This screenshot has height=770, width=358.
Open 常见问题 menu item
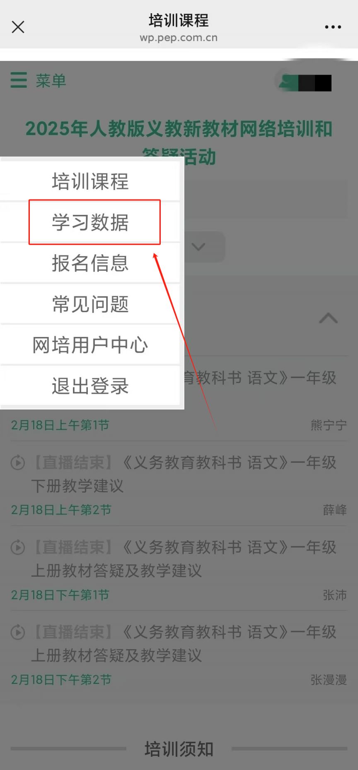tap(90, 304)
